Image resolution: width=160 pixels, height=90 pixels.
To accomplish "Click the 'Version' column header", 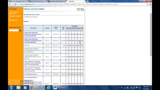I will [47, 28].
